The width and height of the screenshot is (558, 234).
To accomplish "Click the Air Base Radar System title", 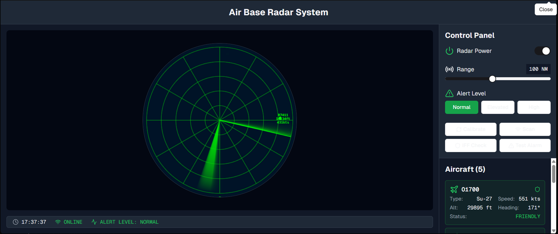I will pos(279,12).
